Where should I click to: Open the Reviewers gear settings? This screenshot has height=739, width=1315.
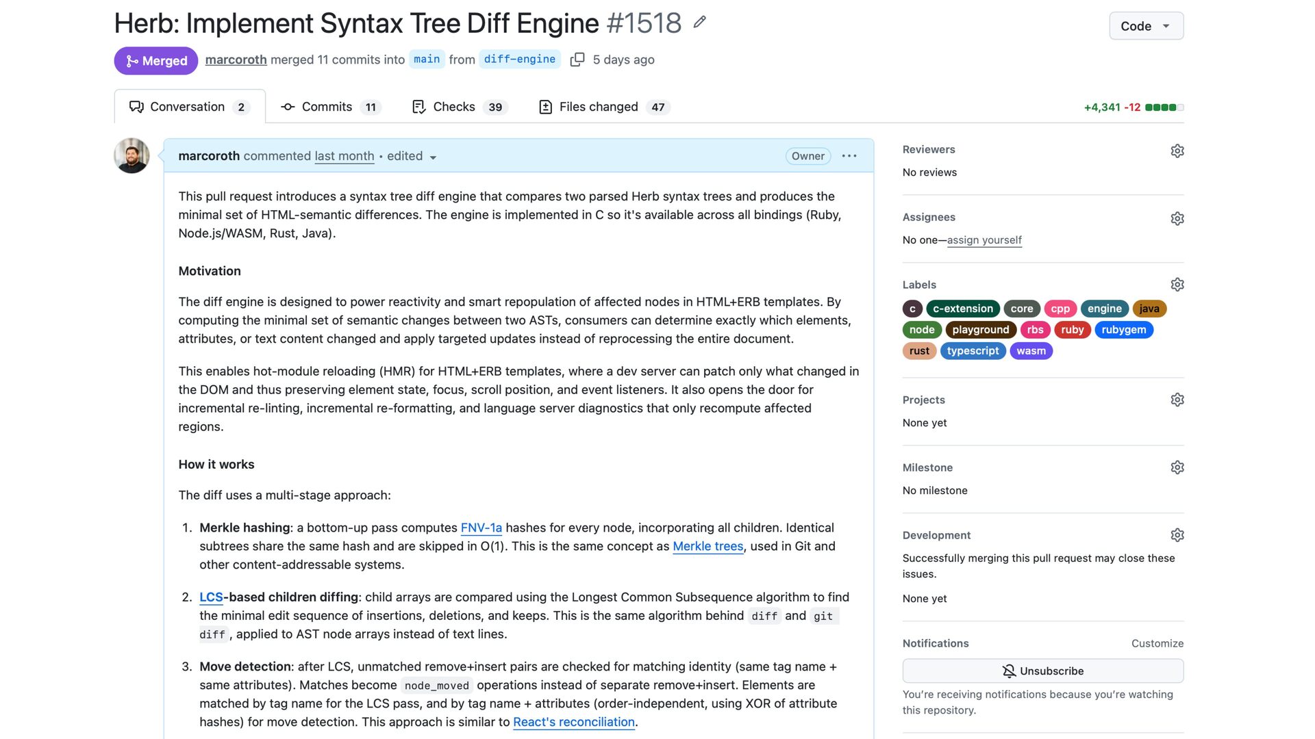point(1177,151)
